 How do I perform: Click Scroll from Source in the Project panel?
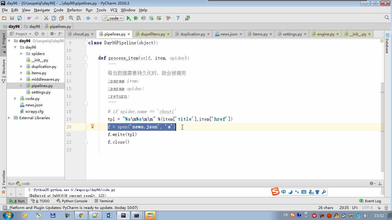36,34
